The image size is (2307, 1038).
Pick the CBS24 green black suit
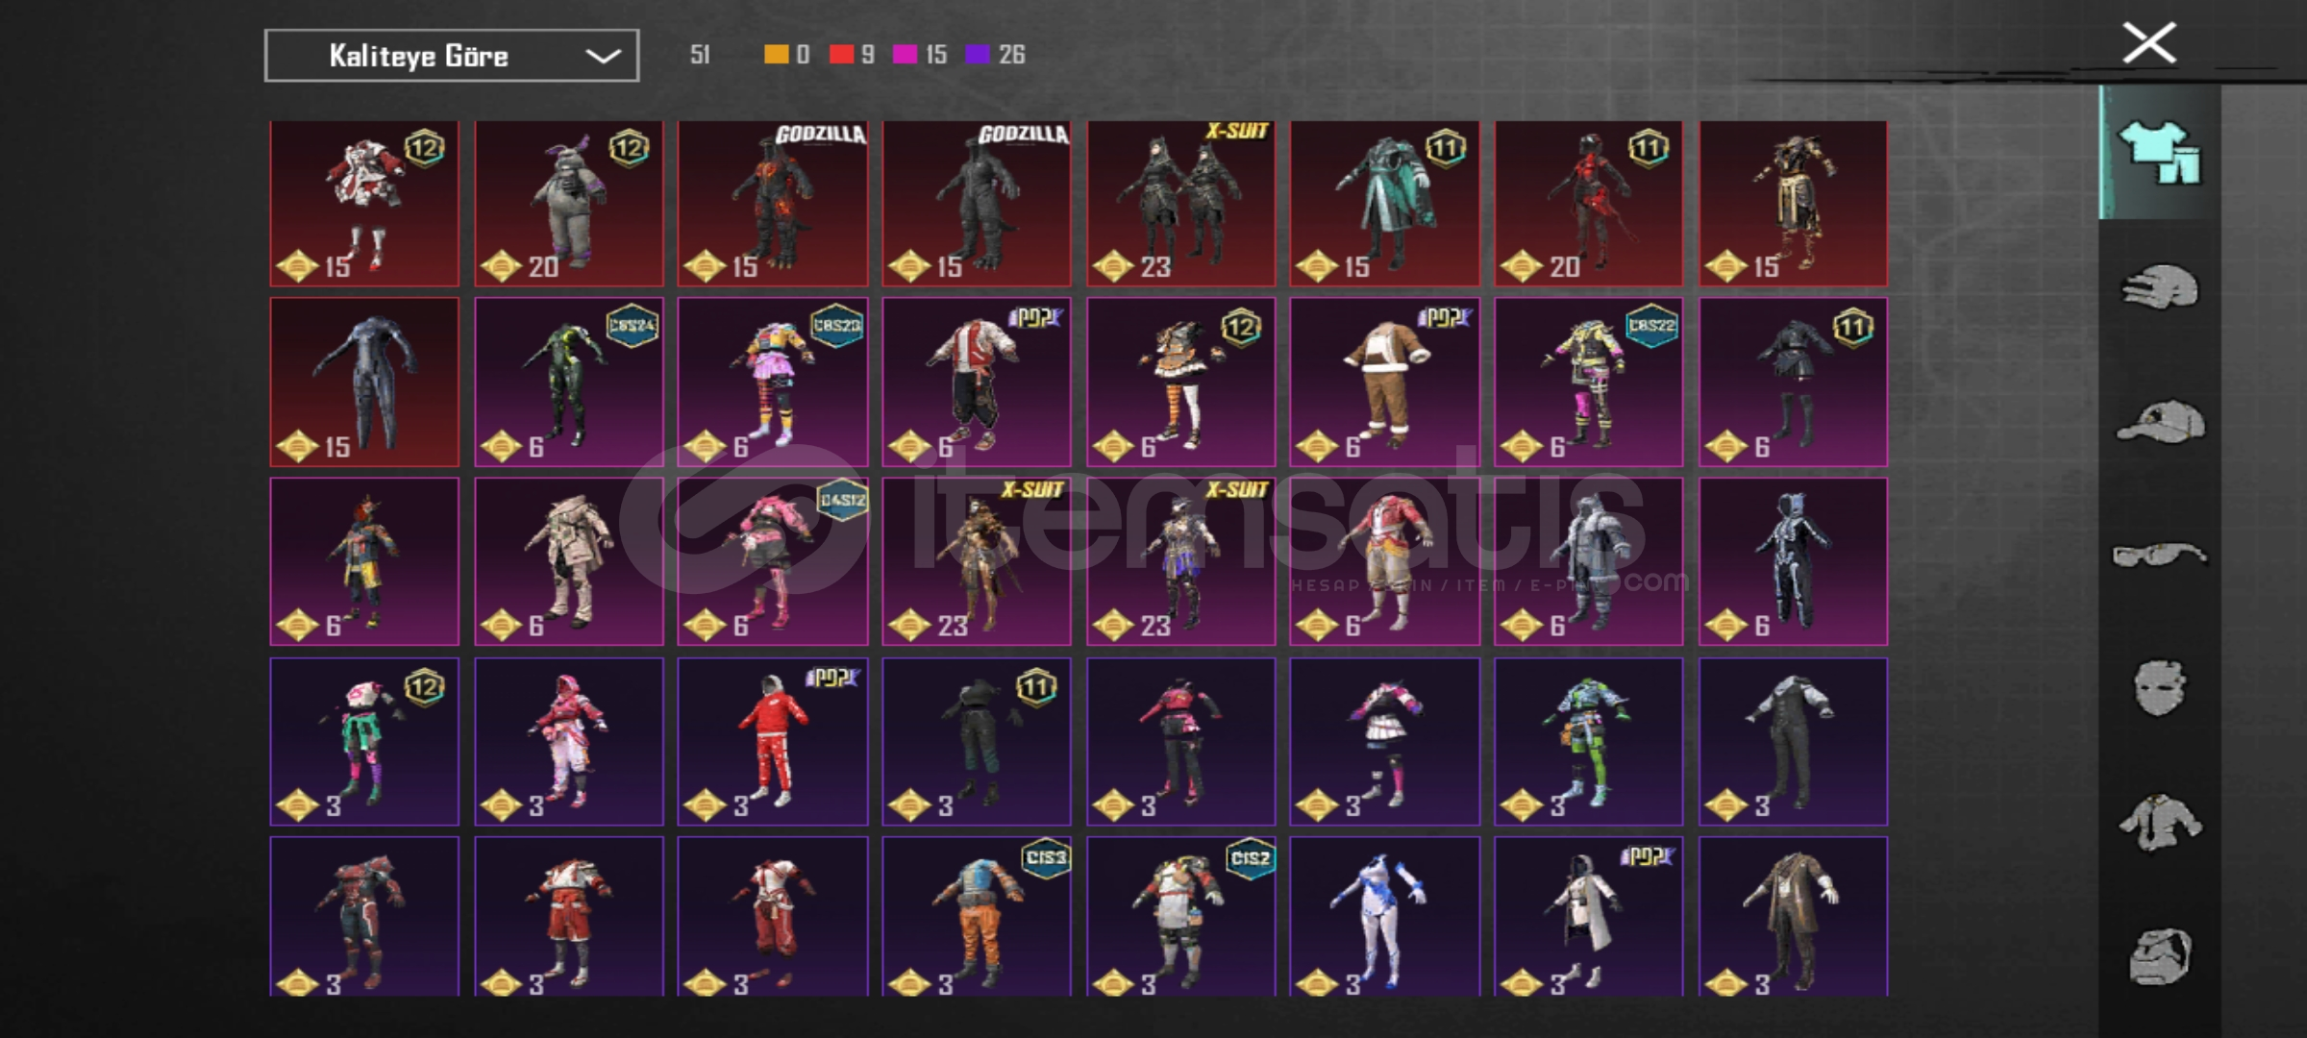(569, 383)
